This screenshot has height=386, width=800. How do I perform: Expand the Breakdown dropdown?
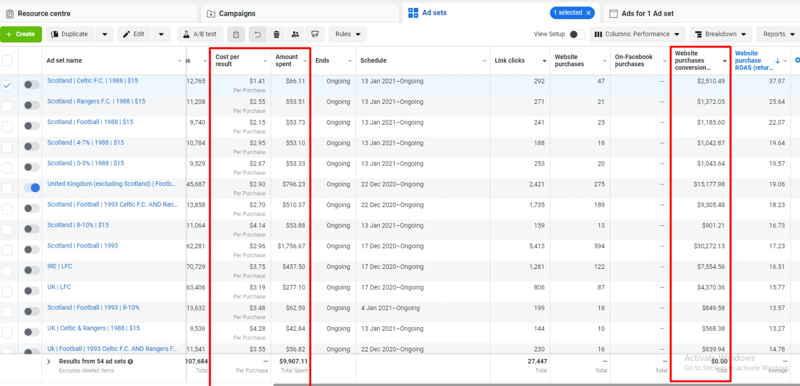720,34
